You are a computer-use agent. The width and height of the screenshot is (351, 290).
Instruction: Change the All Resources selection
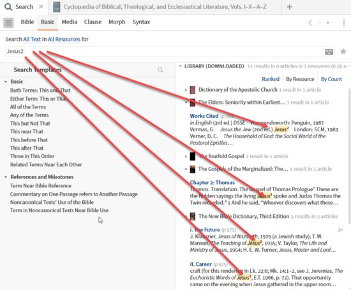click(64, 39)
